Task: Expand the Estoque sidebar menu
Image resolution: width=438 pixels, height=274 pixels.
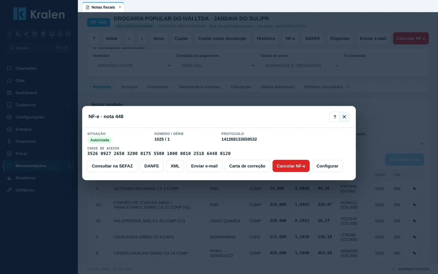Action: click(39, 129)
